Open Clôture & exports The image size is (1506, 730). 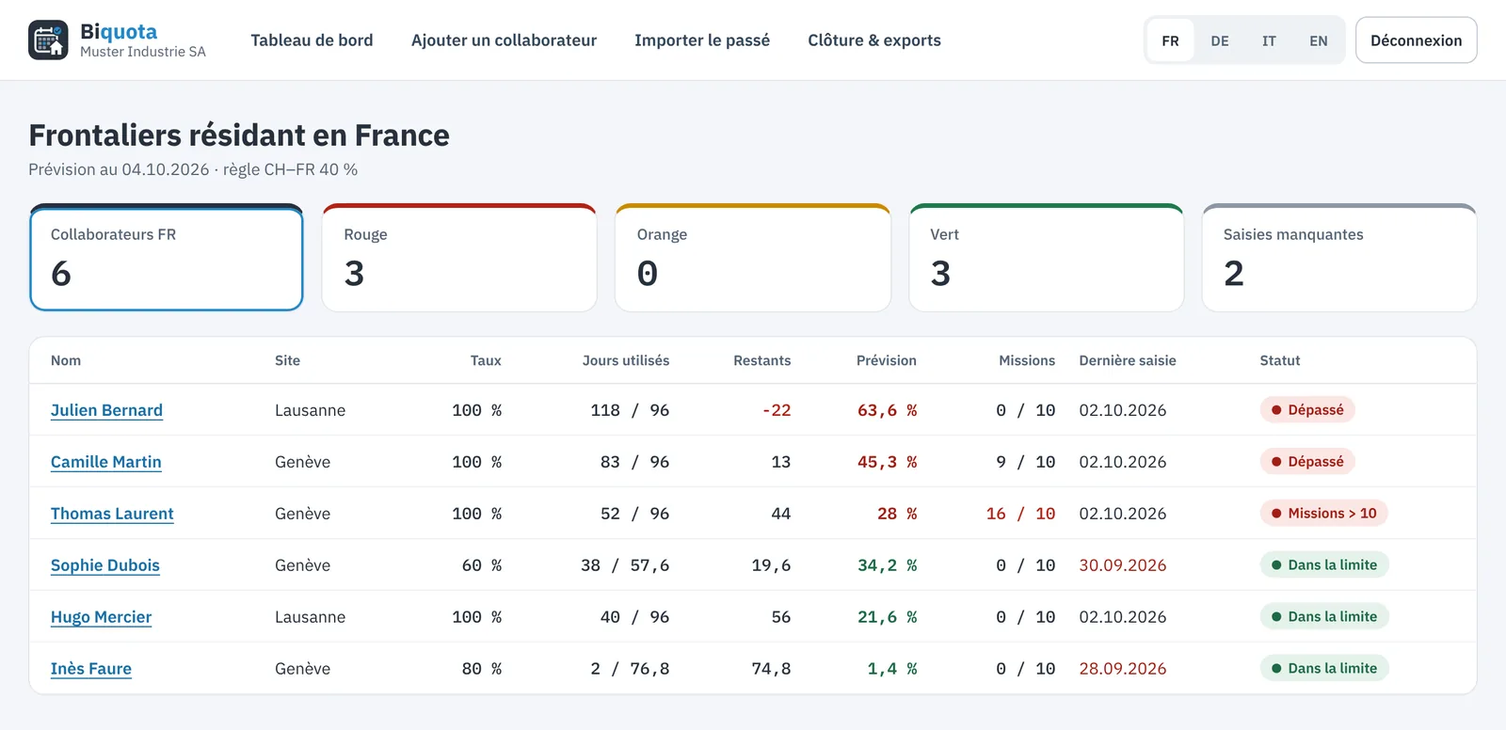(874, 40)
